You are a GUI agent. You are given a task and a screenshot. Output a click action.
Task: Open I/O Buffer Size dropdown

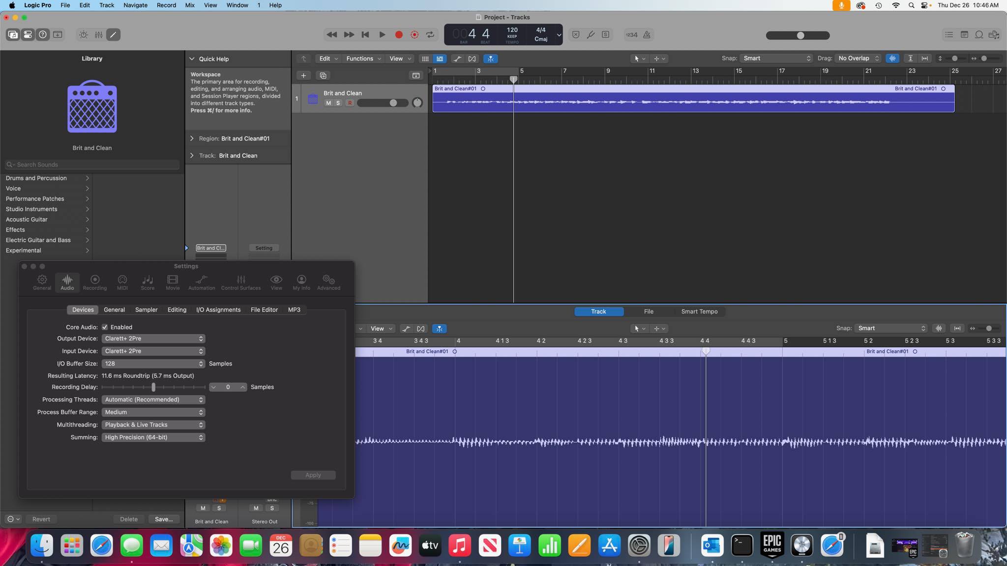(x=153, y=364)
